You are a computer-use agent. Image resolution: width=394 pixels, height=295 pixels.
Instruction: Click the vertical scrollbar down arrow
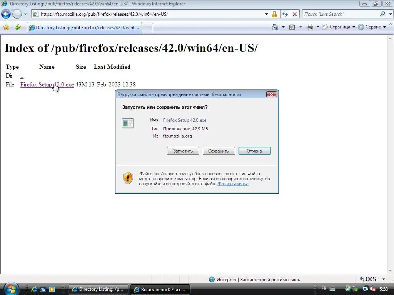click(390, 271)
